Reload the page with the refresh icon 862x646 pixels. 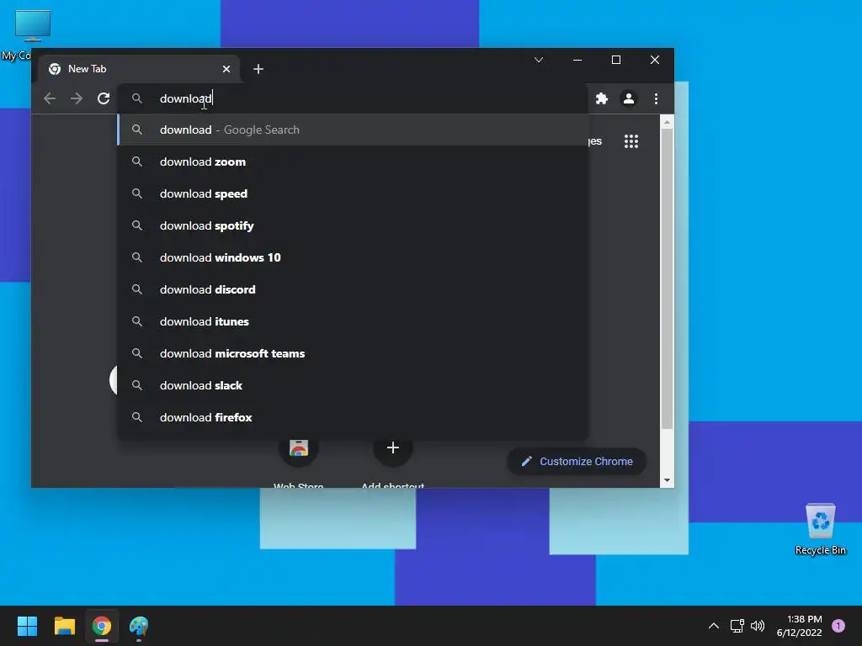pos(104,98)
